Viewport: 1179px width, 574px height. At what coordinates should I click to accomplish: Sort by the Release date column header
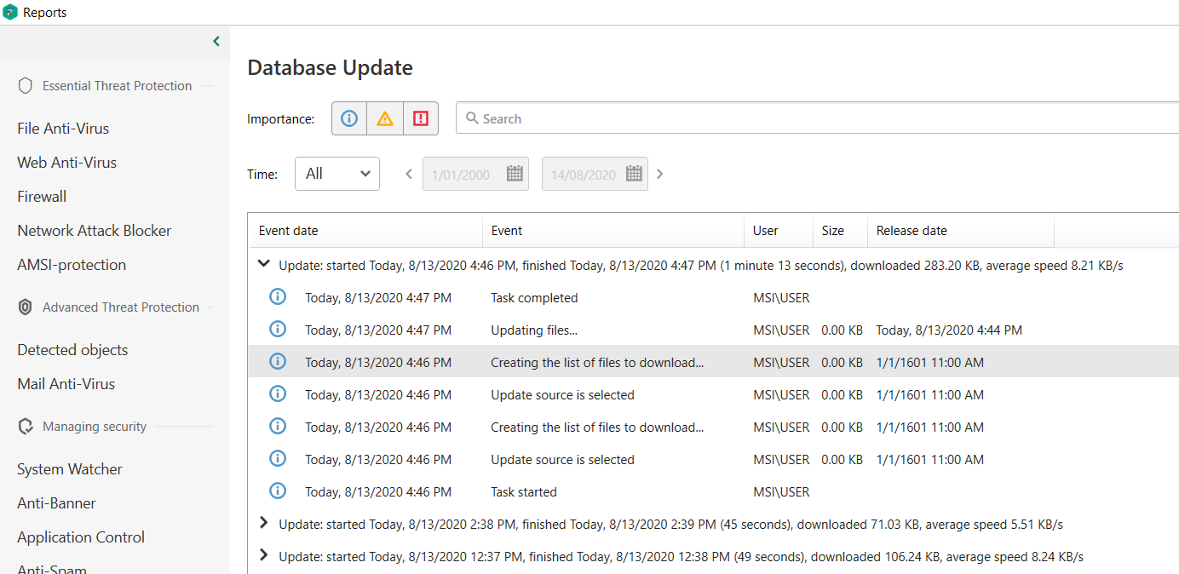point(912,231)
